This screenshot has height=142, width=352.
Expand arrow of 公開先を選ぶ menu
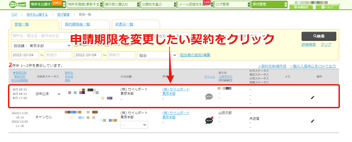175,4
